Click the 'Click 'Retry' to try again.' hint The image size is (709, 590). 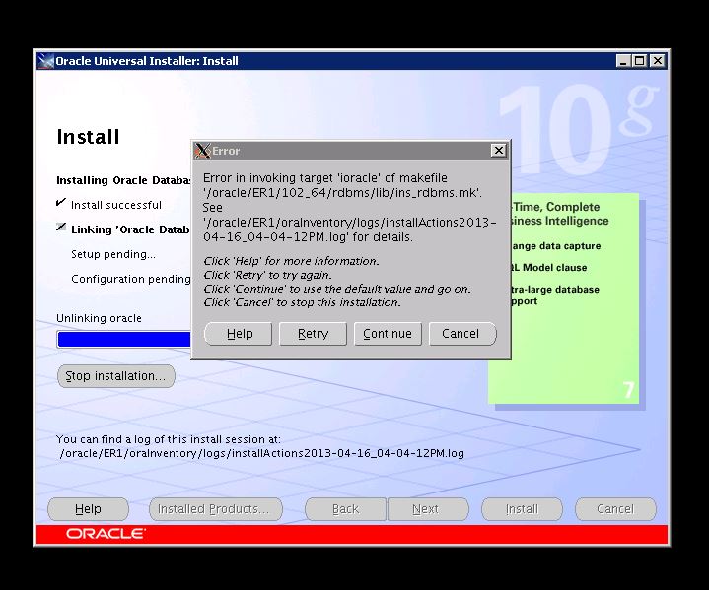[x=267, y=275]
